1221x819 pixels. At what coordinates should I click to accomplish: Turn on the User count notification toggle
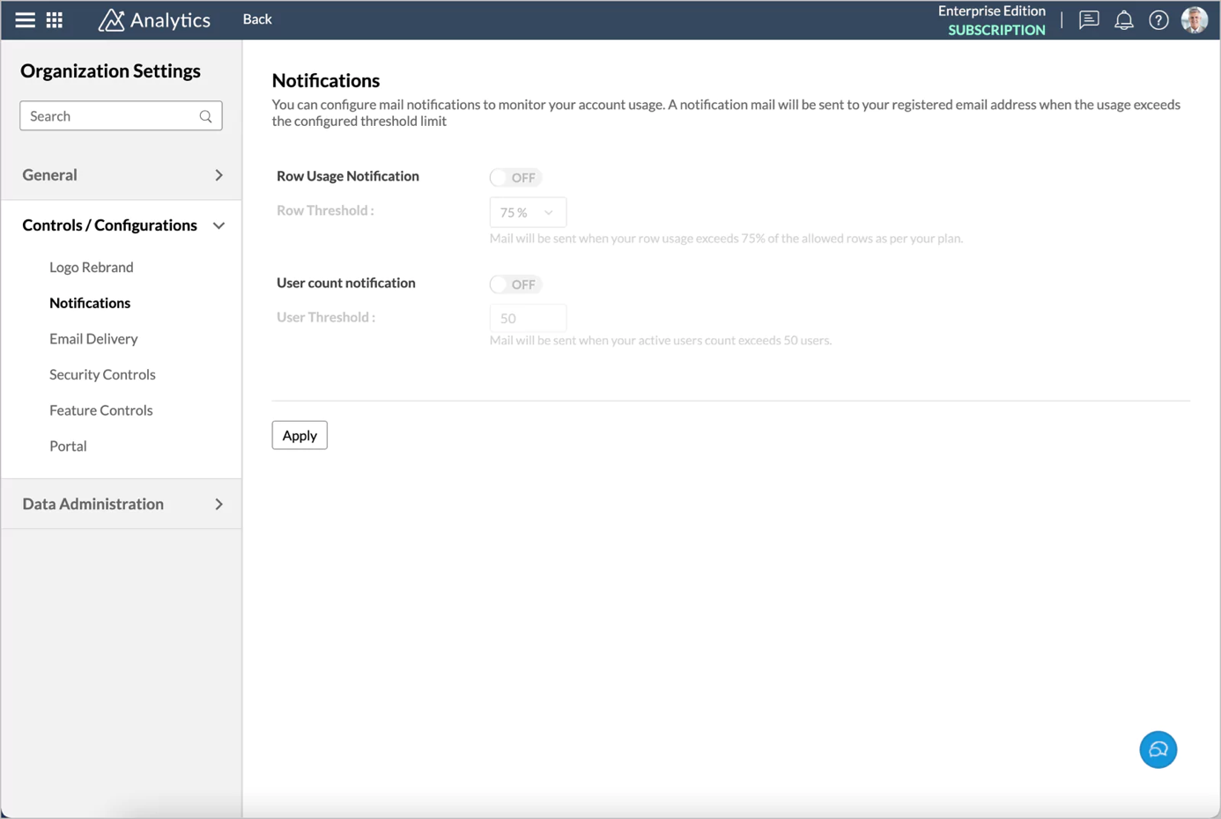(x=515, y=284)
